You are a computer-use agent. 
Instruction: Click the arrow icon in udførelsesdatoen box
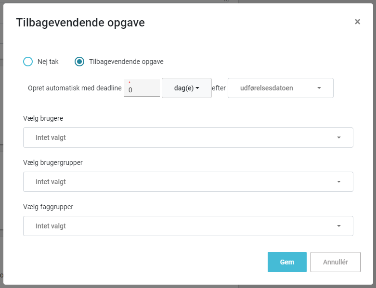[319, 88]
